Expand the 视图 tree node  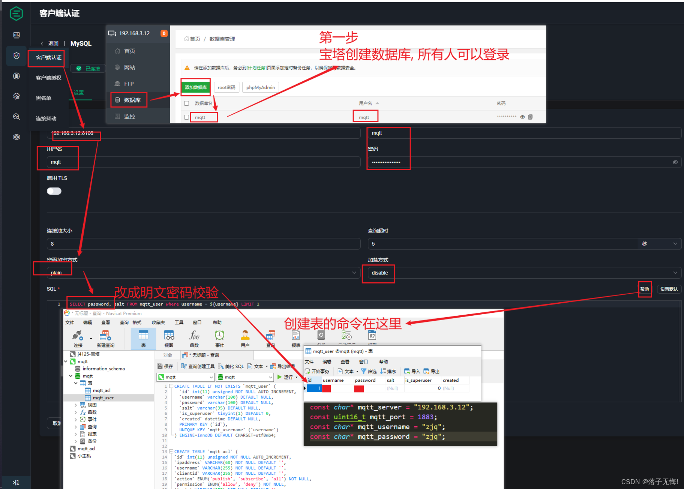(76, 405)
